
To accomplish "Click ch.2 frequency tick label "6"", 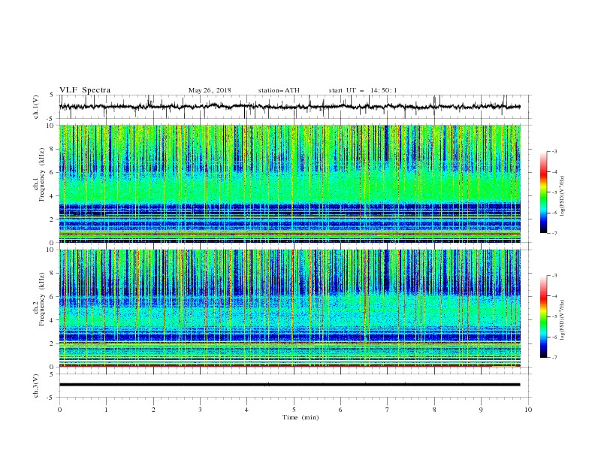I will tap(53, 297).
